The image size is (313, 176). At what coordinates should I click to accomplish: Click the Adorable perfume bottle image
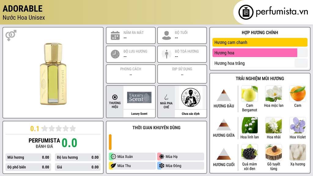53,74
